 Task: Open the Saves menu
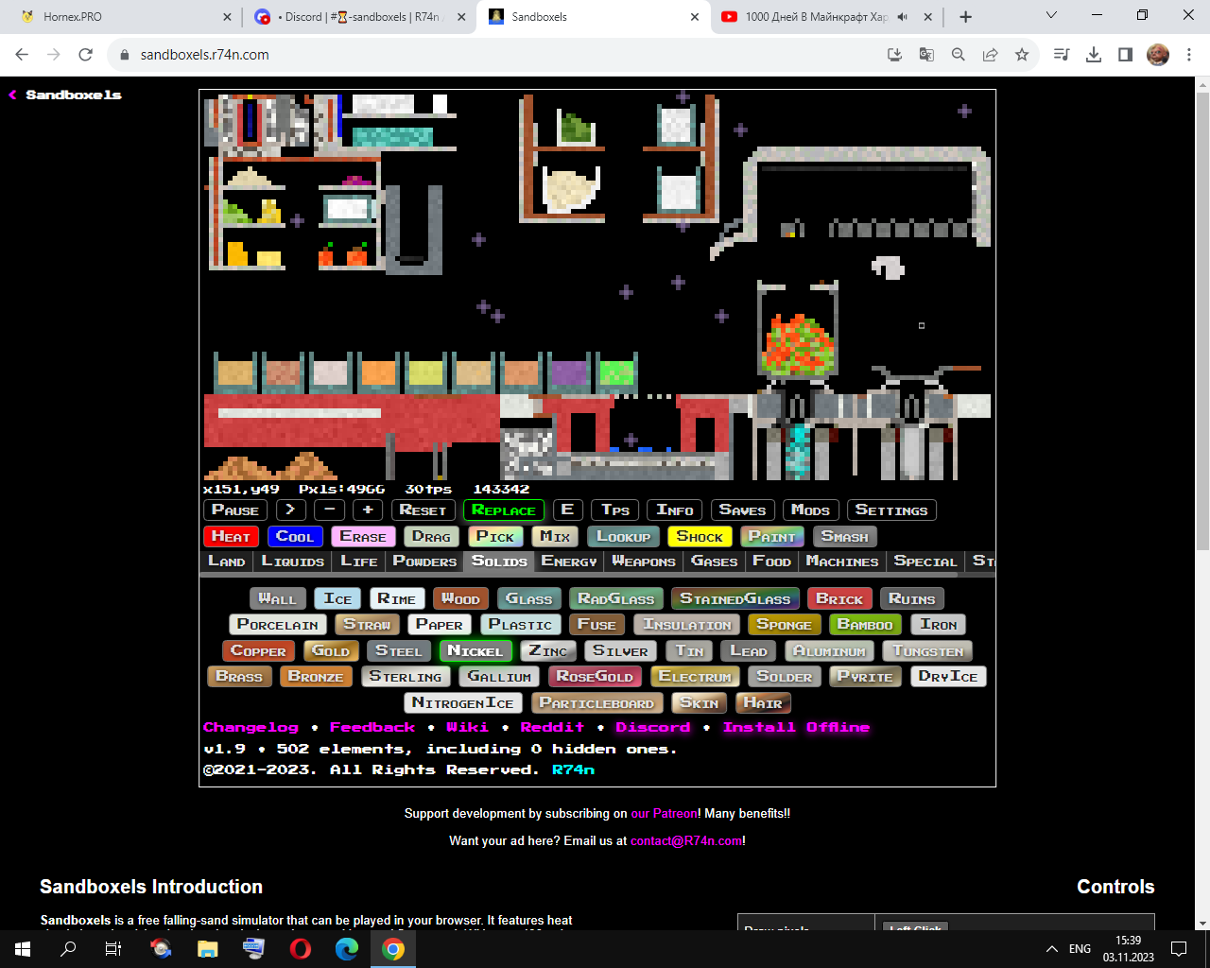point(743,510)
